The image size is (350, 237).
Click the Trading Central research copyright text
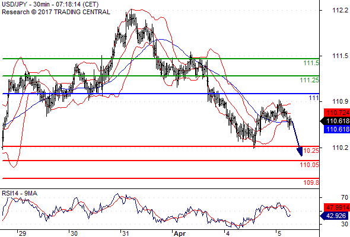point(56,12)
